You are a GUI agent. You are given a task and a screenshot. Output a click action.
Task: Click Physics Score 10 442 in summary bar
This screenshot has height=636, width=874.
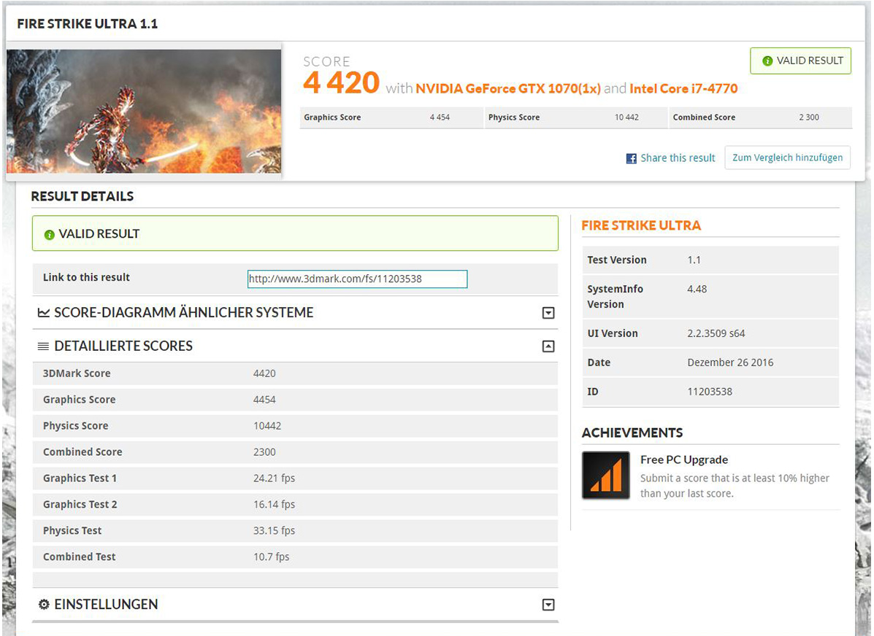click(x=576, y=117)
